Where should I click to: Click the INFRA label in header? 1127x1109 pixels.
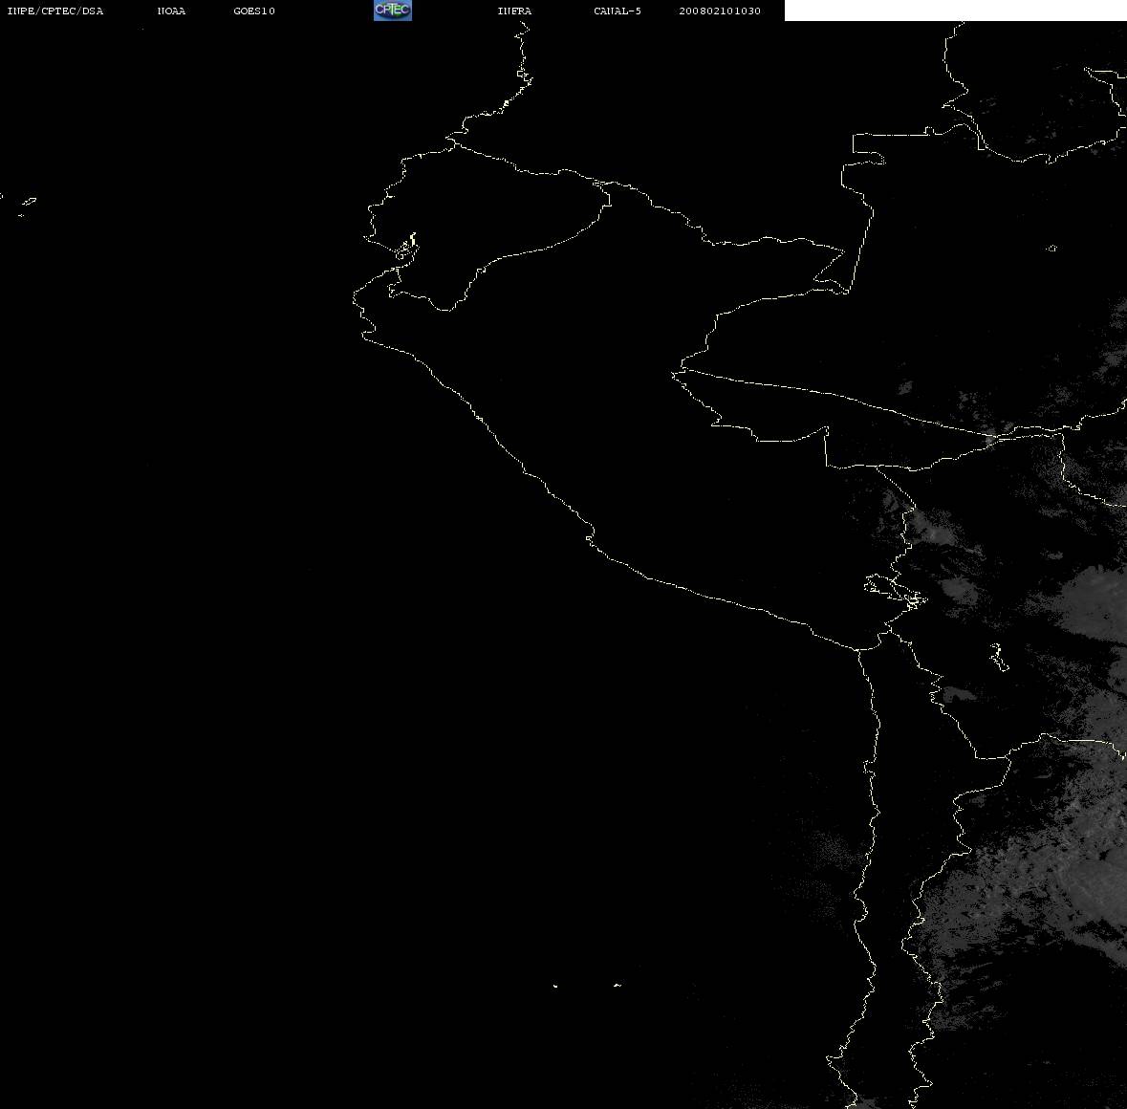[514, 11]
